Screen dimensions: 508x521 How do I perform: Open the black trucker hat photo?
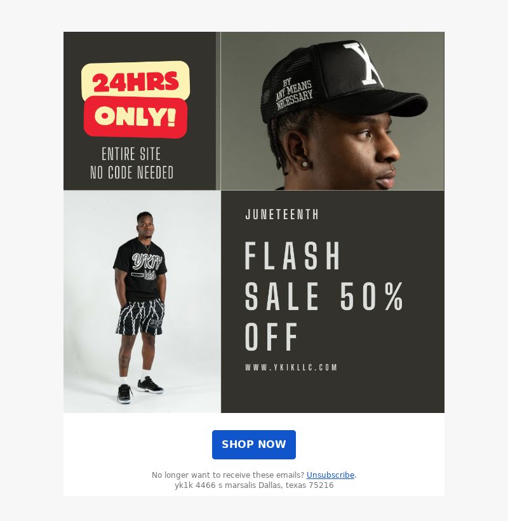(332, 111)
